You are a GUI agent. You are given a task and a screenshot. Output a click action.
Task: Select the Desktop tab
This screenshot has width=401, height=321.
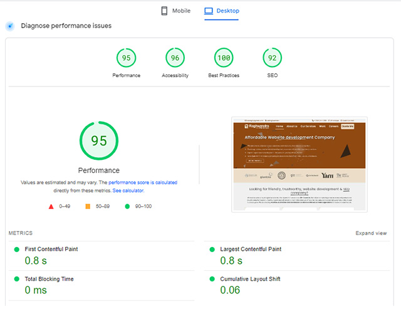(x=221, y=11)
